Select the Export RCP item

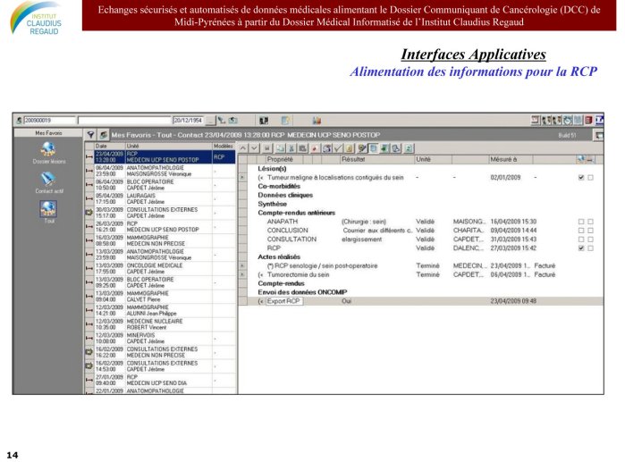[283, 301]
